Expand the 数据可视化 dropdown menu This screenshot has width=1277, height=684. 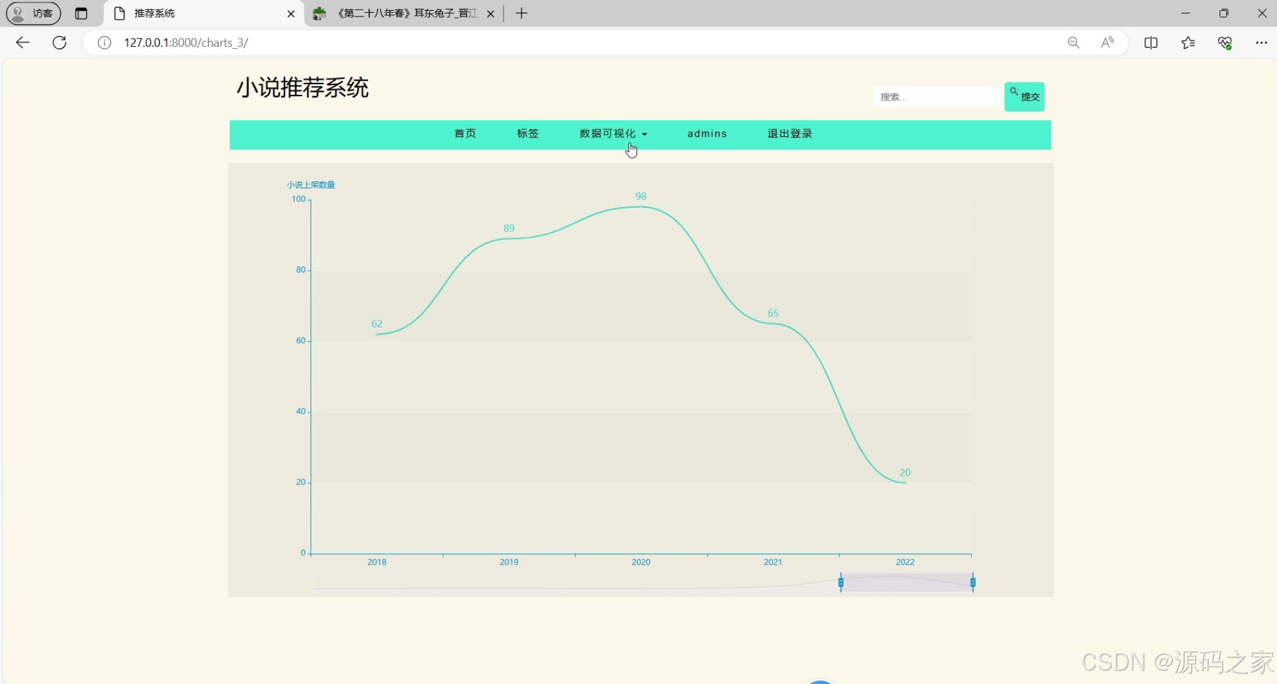(613, 134)
